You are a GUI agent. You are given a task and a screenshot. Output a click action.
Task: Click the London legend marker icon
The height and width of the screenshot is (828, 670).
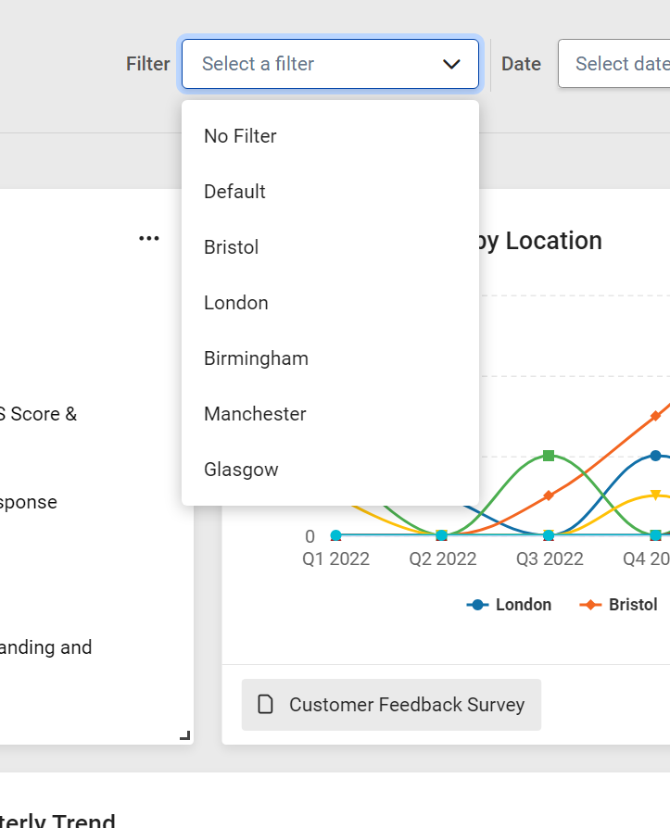pyautogui.click(x=477, y=605)
